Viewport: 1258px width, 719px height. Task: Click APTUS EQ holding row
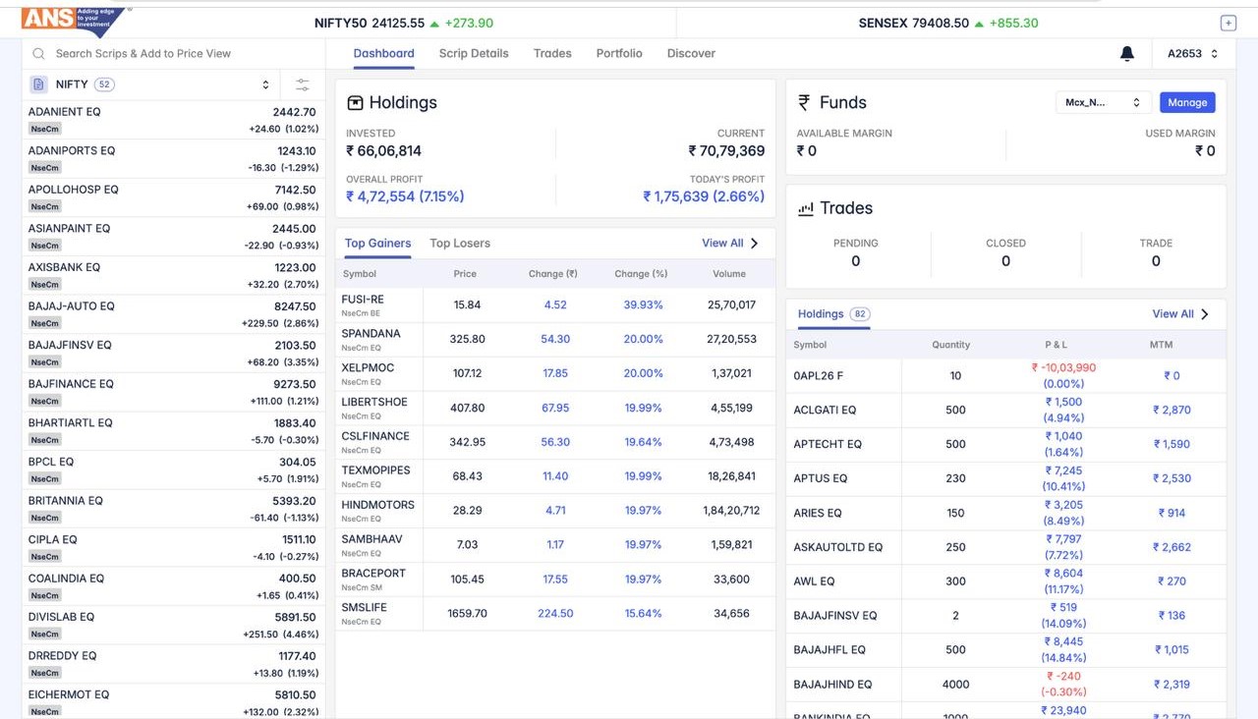click(x=1005, y=478)
